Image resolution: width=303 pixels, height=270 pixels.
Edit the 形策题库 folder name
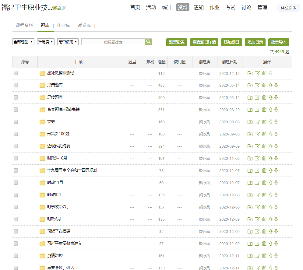click(257, 85)
